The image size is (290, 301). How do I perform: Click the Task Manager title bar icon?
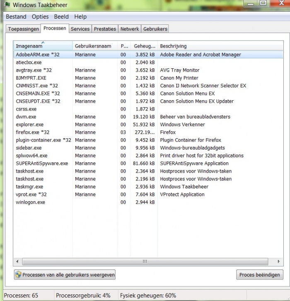[7, 5]
